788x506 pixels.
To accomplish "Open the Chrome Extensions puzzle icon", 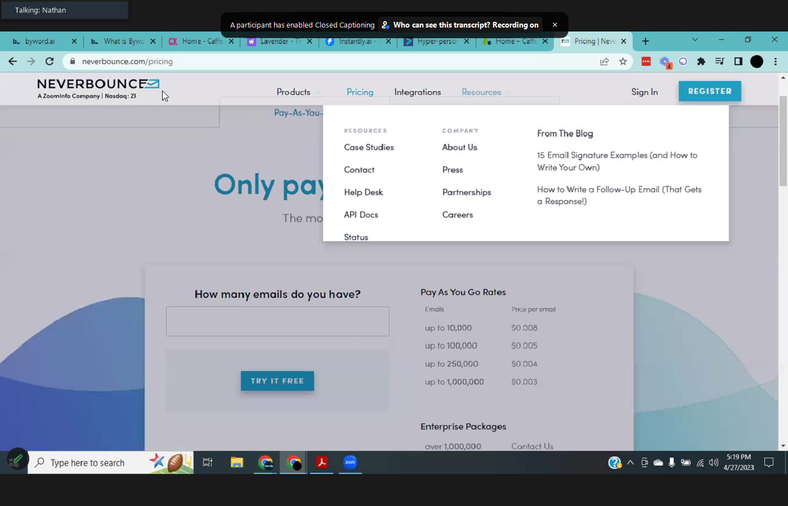I will click(x=701, y=61).
